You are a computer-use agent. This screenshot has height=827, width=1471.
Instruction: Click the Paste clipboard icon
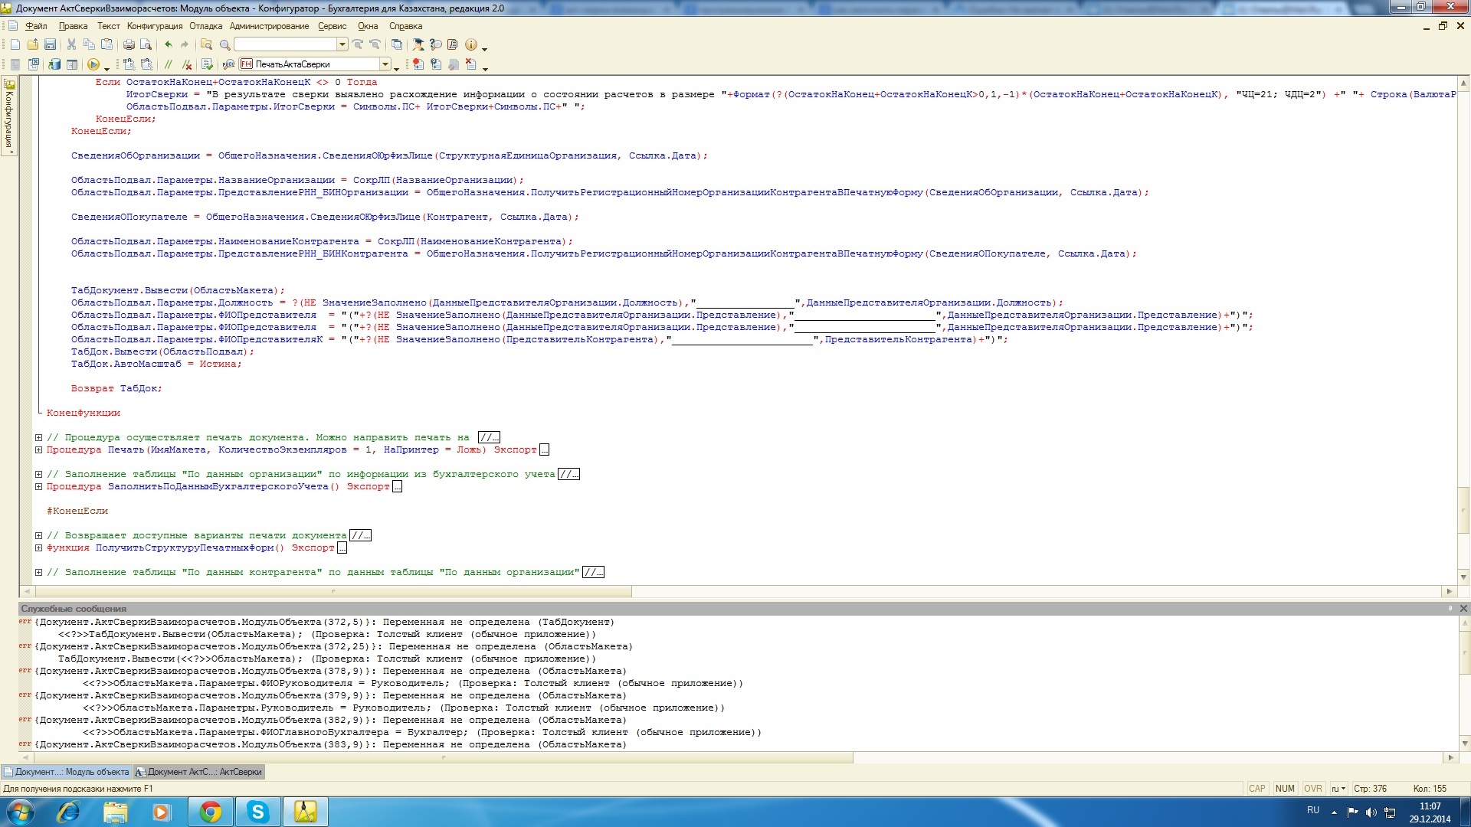106,44
